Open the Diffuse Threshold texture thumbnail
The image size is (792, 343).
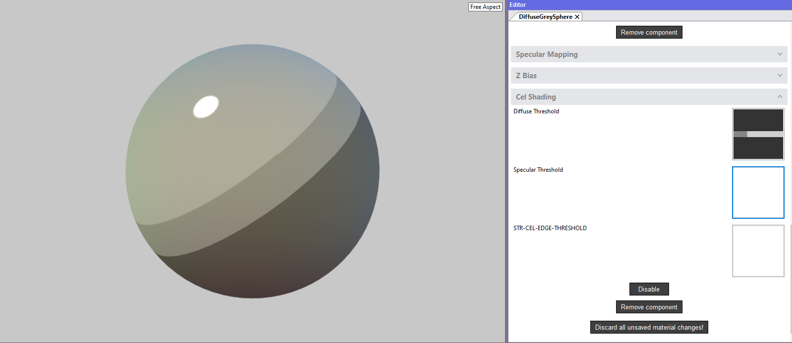coord(758,134)
